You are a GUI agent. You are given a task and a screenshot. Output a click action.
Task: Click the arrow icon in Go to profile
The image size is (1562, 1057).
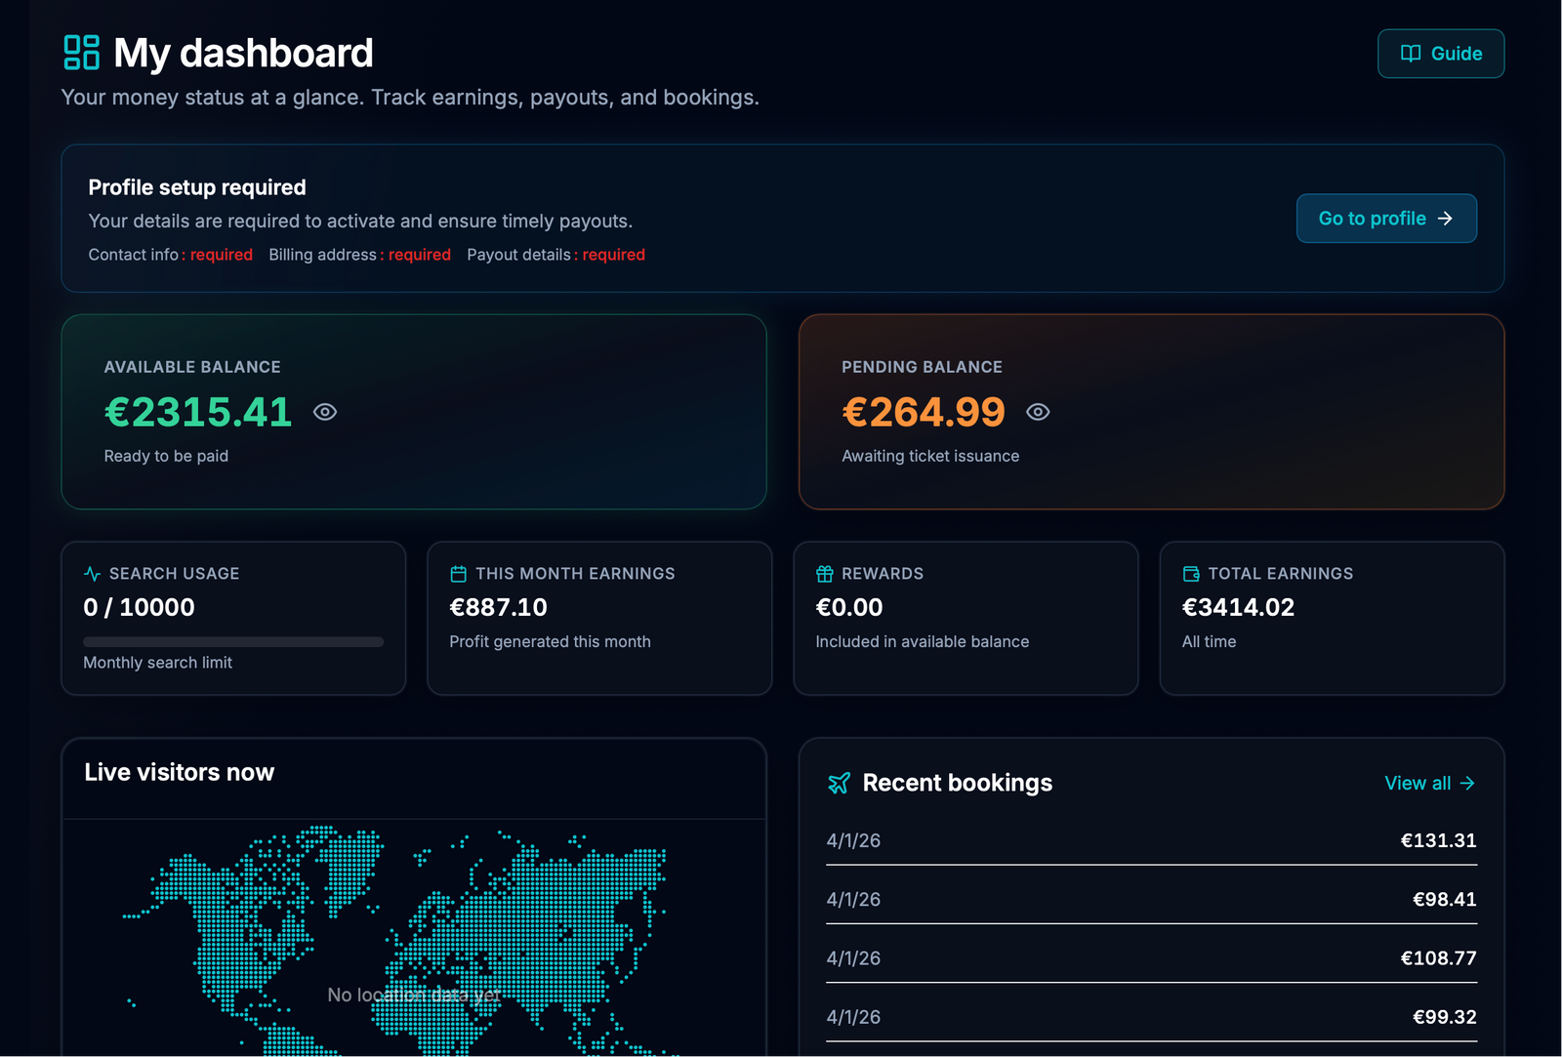coord(1446,219)
